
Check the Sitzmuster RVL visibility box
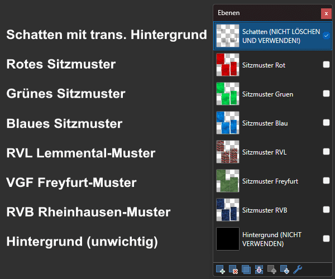[326, 152]
